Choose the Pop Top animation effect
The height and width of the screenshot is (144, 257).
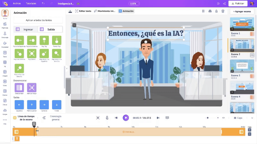click(x=44, y=40)
